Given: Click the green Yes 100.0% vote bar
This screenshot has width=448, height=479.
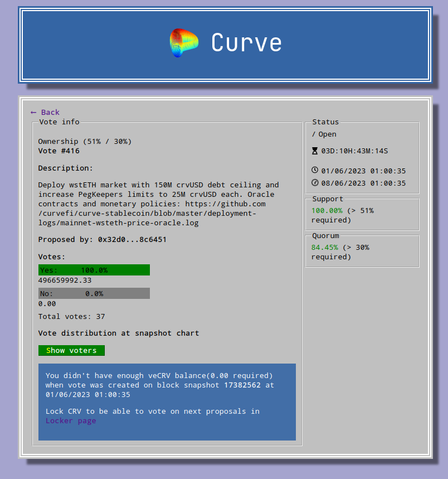Looking at the screenshot, I should (x=94, y=270).
